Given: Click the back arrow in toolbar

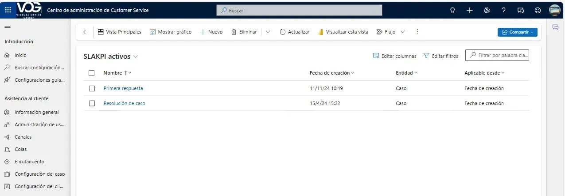Looking at the screenshot, I should pos(86,32).
